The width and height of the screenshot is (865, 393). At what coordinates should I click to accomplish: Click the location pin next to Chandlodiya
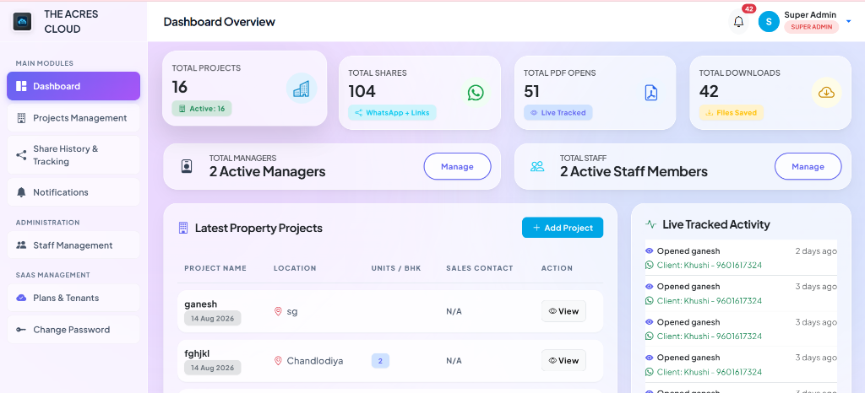coord(278,361)
